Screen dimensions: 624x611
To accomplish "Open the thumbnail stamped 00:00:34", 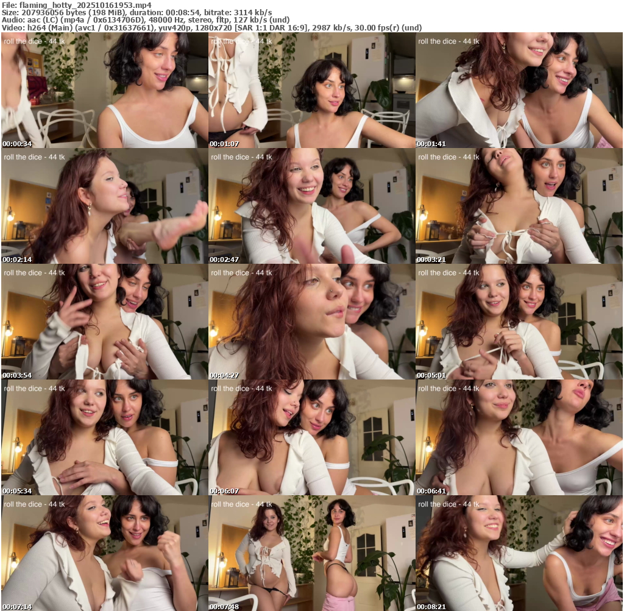I will 105,90.
